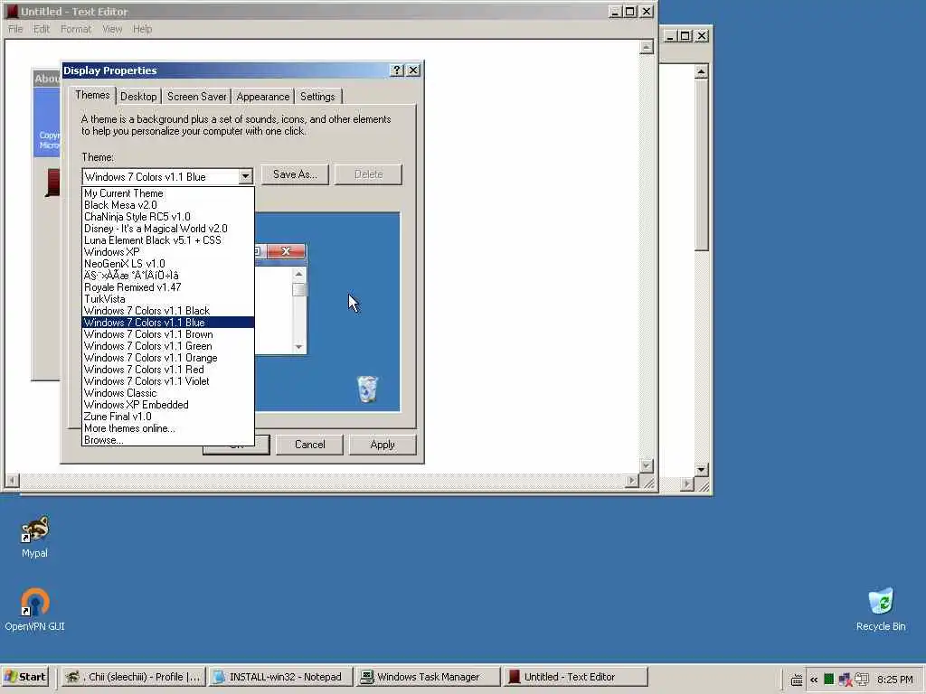Screen dimensions: 926x694
Task: Choose My Current Theme from the list
Action: [x=167, y=193]
